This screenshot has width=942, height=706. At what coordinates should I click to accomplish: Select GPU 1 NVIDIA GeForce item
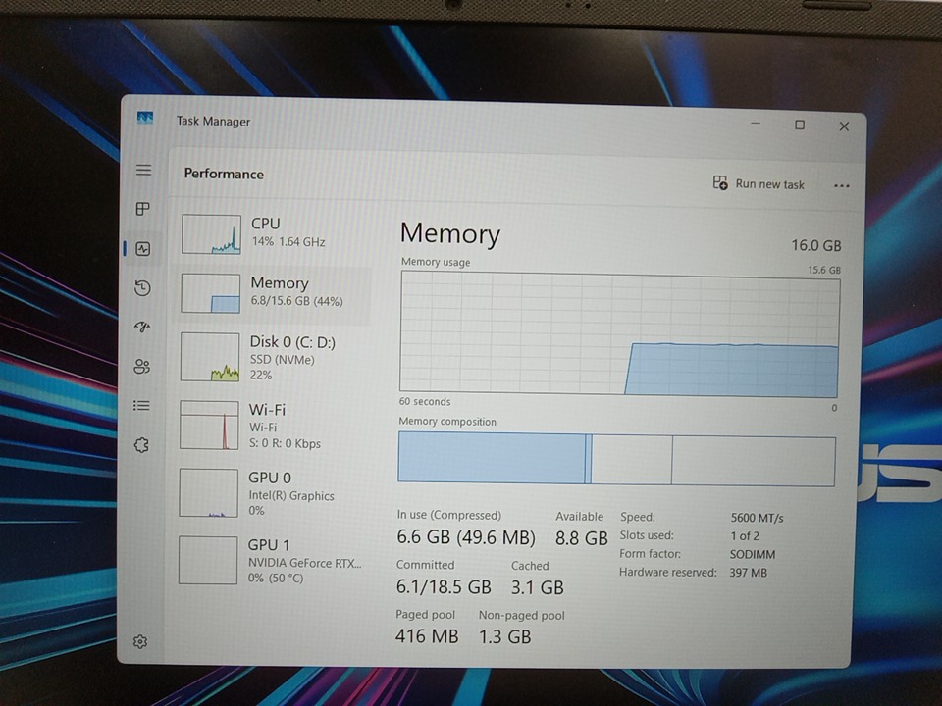pyautogui.click(x=275, y=560)
